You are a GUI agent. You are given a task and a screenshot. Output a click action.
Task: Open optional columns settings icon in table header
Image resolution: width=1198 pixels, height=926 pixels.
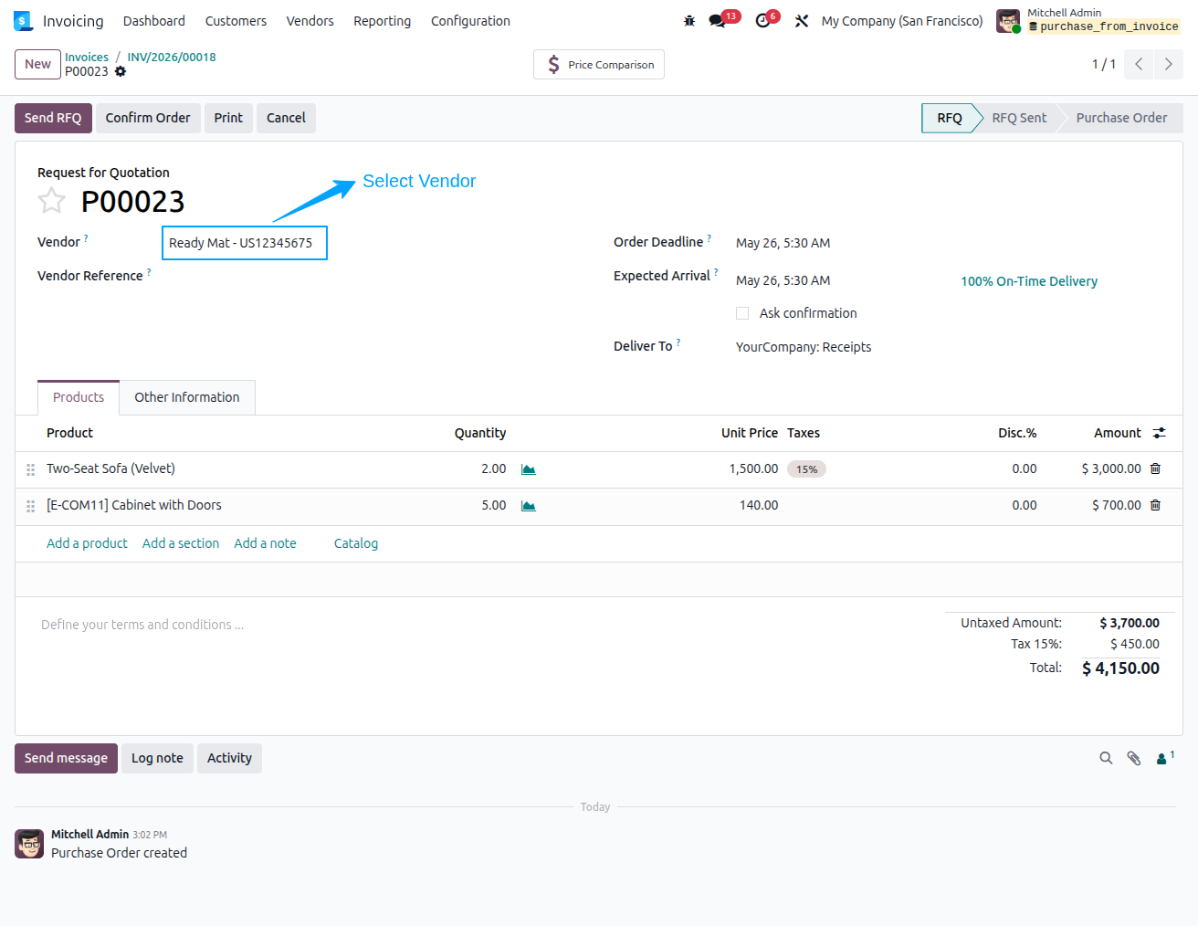coord(1160,433)
